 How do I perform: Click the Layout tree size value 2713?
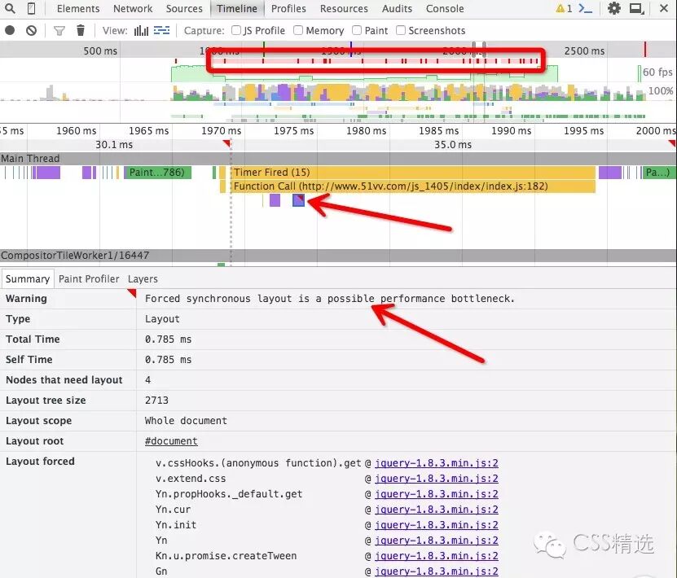click(156, 401)
